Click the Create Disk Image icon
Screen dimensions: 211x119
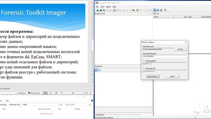pos(114,10)
